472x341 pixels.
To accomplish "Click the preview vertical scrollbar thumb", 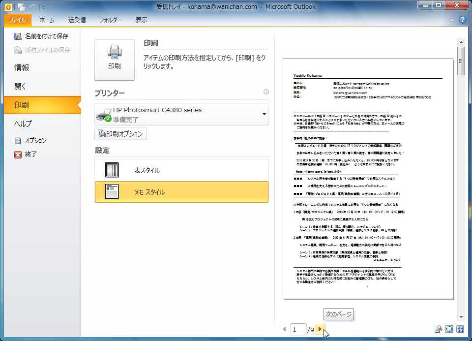I will (461, 61).
